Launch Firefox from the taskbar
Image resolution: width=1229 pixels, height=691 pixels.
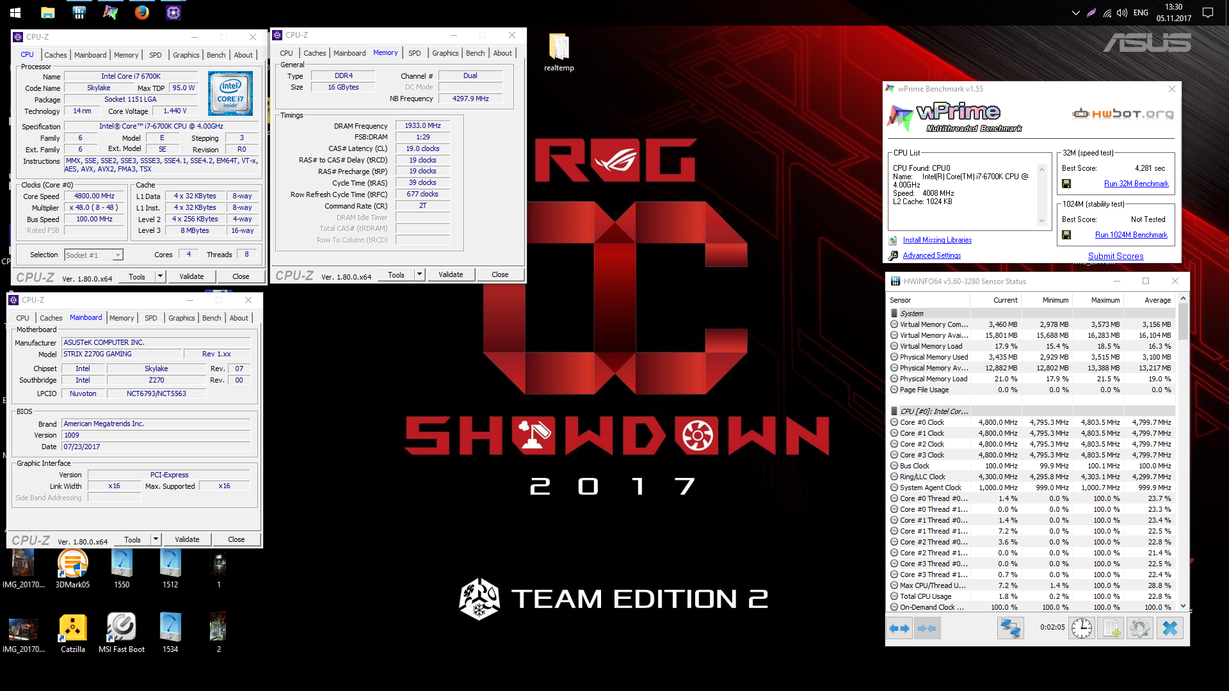click(141, 12)
